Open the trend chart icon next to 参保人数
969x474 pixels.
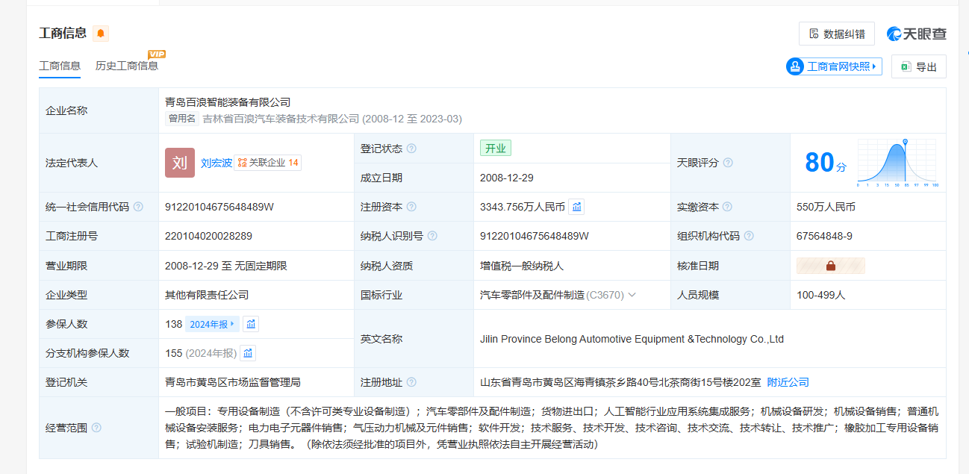click(251, 324)
